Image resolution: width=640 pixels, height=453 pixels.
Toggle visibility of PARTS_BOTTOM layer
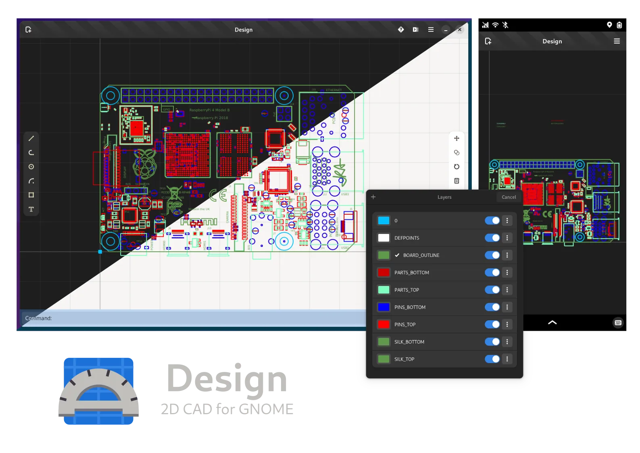point(492,272)
